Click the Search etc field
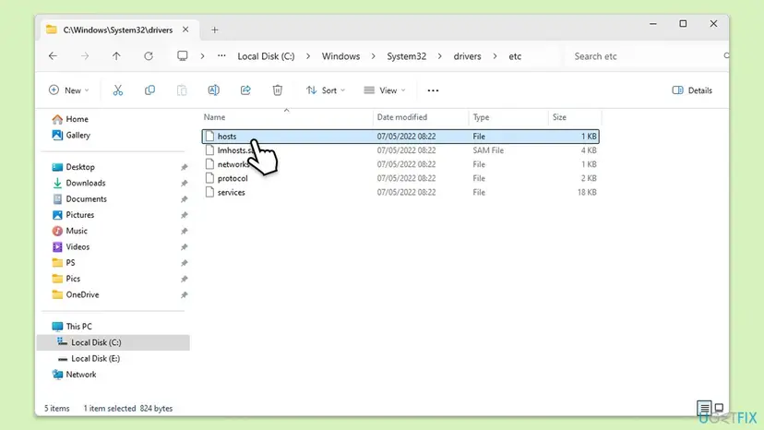The image size is (764, 430). (x=647, y=56)
